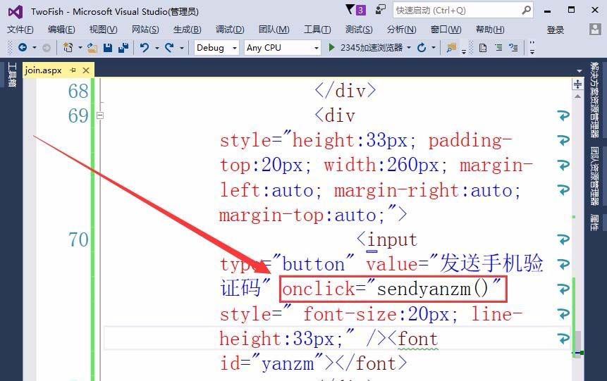Open the 文件(F) menu
The image size is (607, 381).
click(20, 30)
